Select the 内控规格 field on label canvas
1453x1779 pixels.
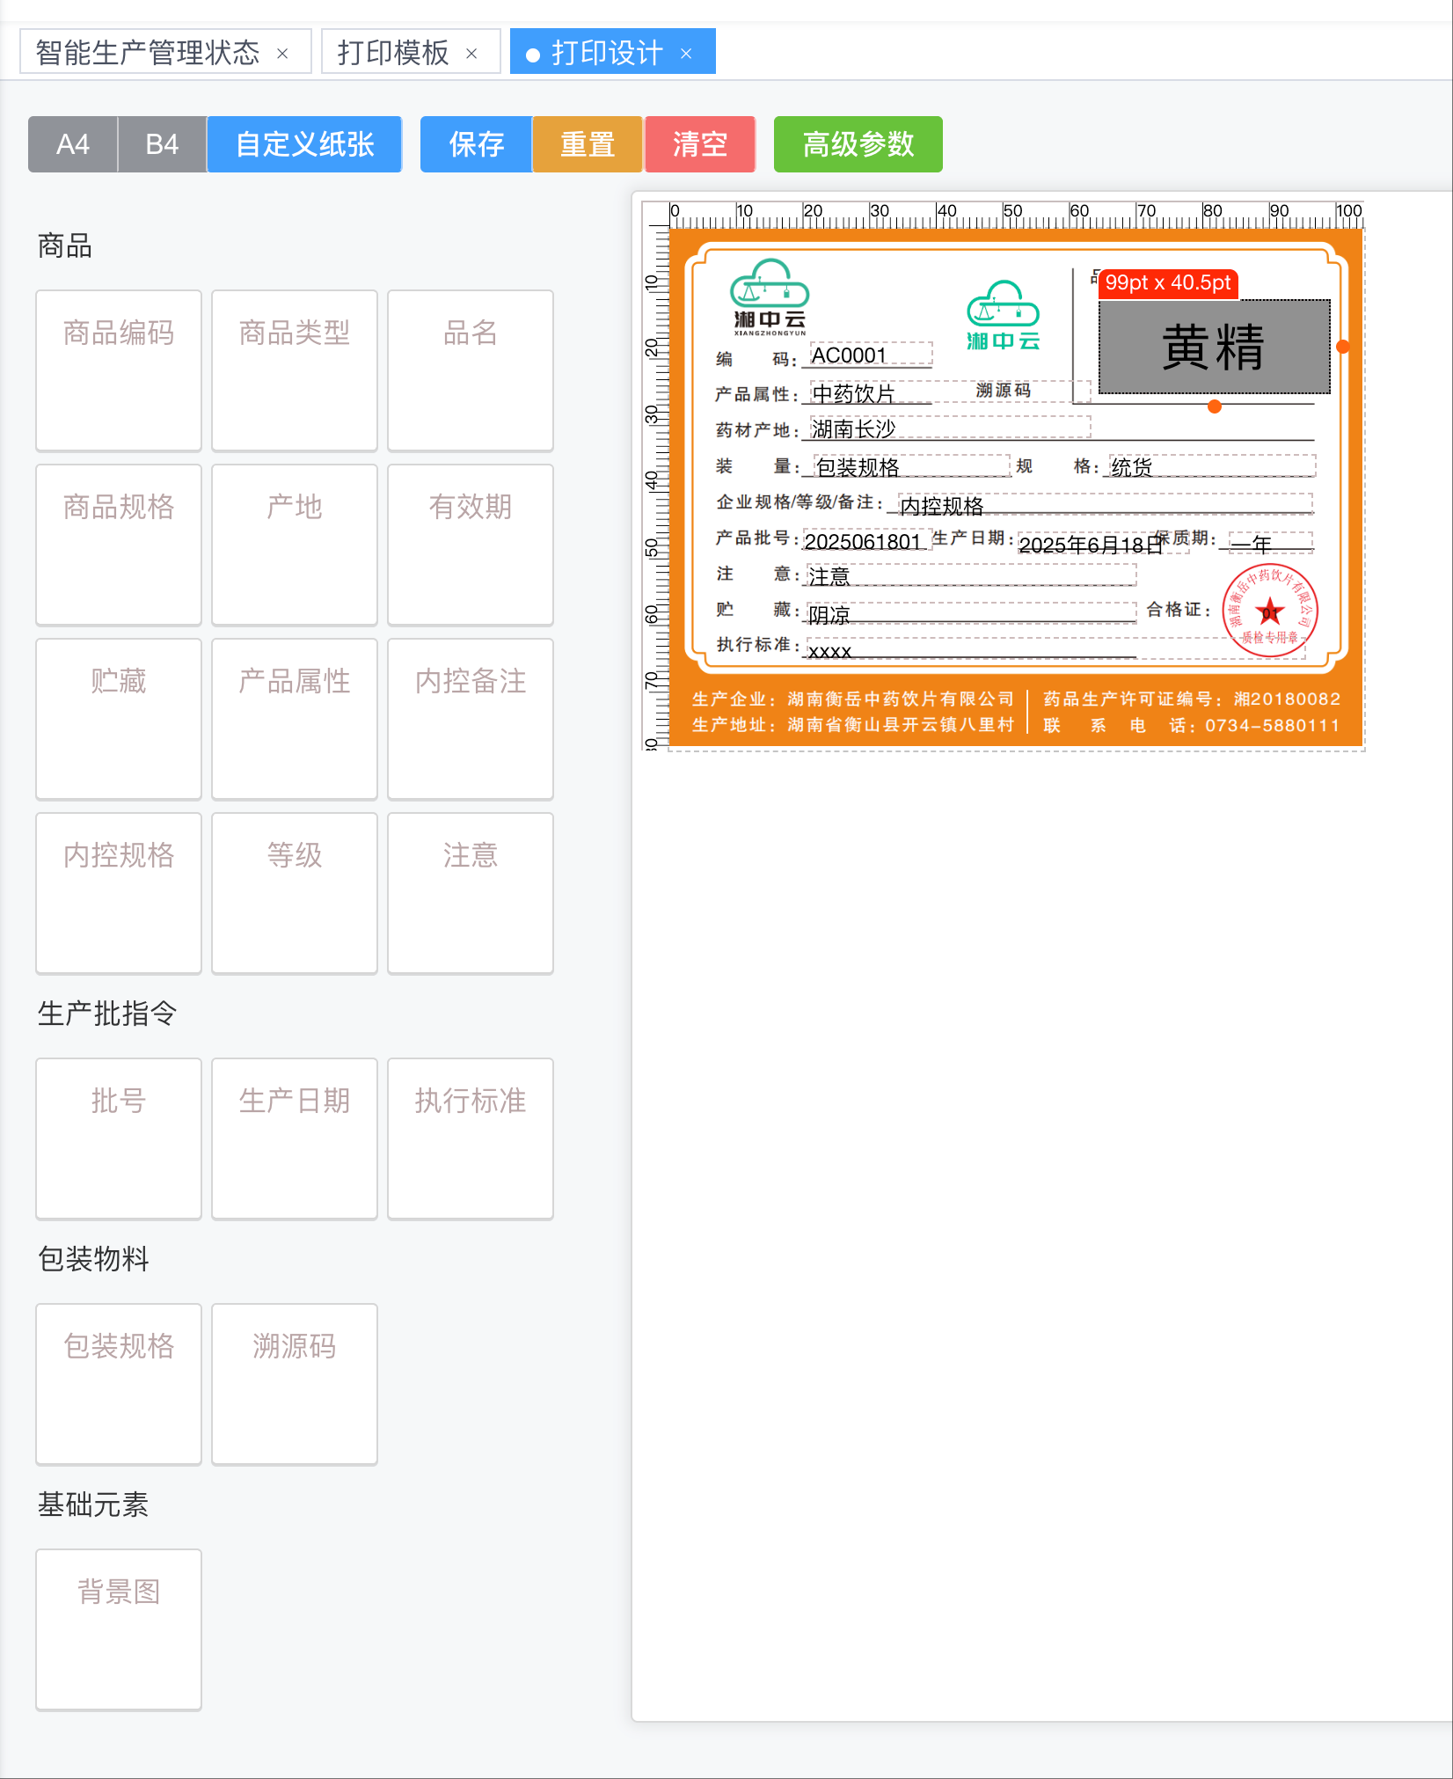point(1105,504)
